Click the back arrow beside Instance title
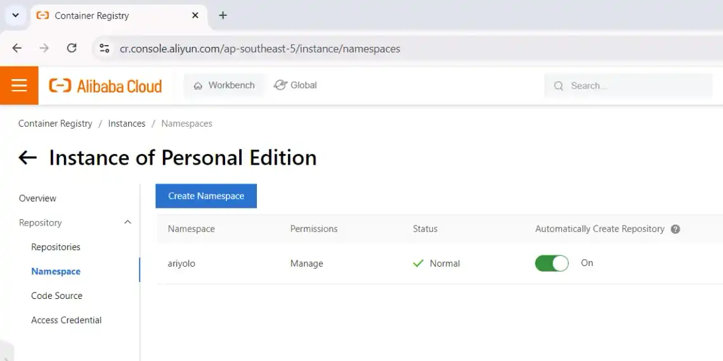This screenshot has width=723, height=361. 28,158
